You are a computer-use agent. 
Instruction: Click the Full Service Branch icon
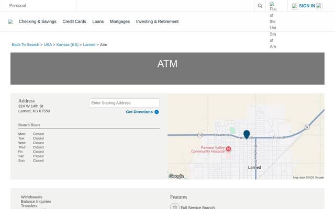point(174,206)
